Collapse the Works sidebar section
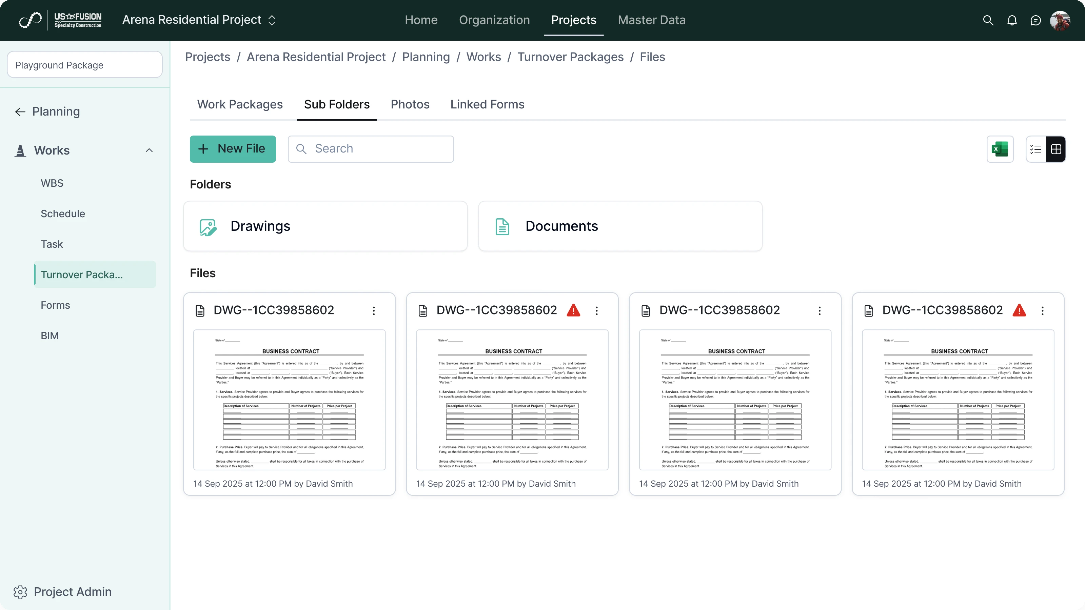The image size is (1085, 610). point(149,150)
